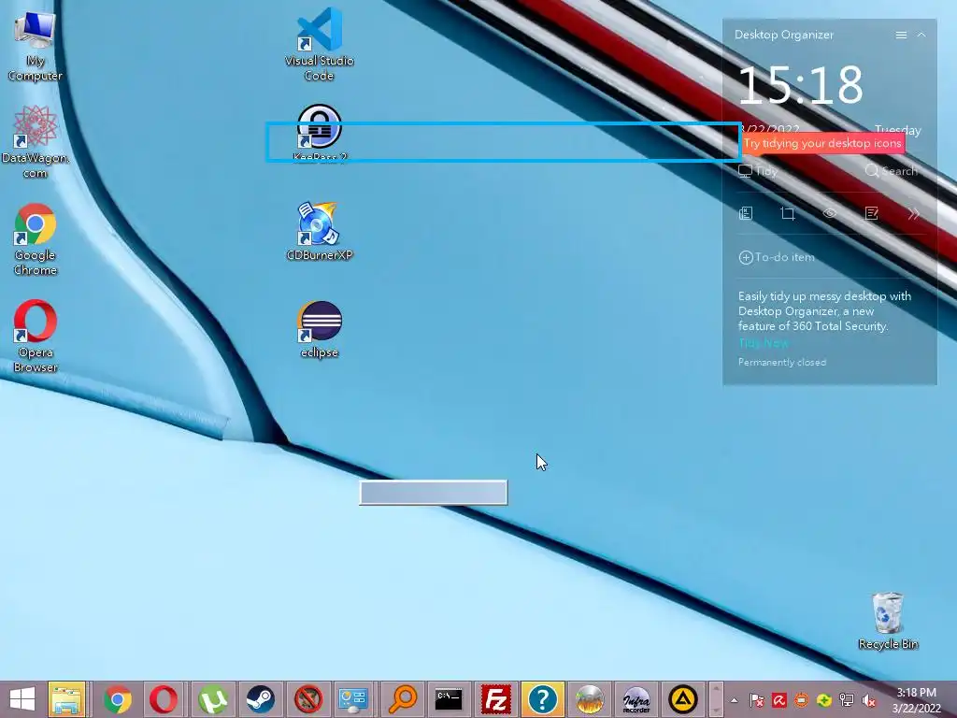Image resolution: width=957 pixels, height=718 pixels.
Task: Open the taskbar clock showing 3:18 PM
Action: click(916, 700)
